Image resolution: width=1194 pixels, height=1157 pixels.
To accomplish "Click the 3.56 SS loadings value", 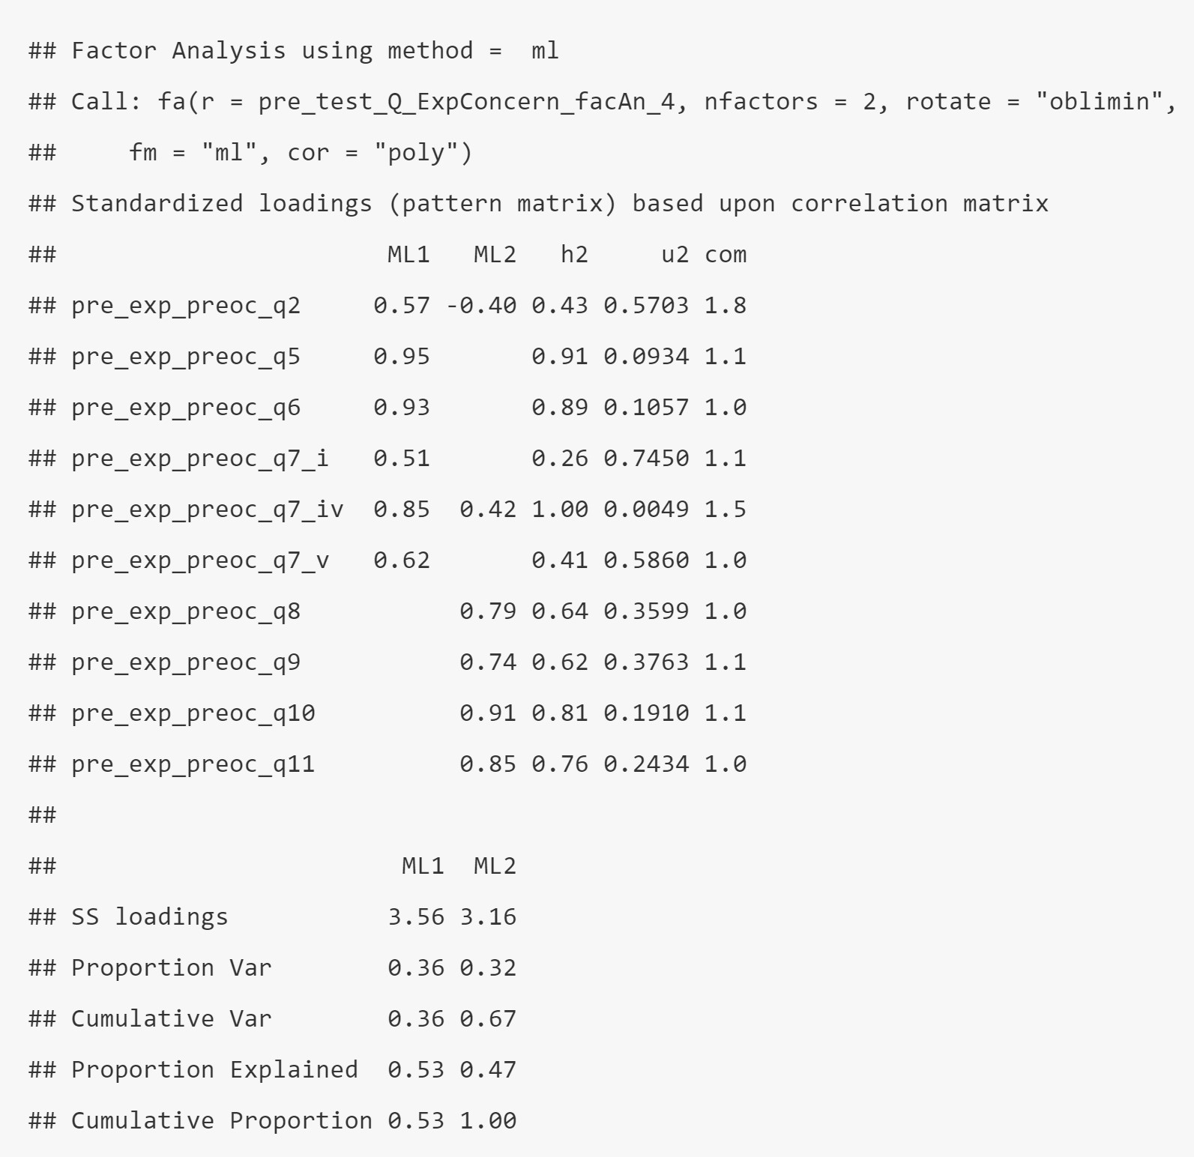I will tap(416, 917).
